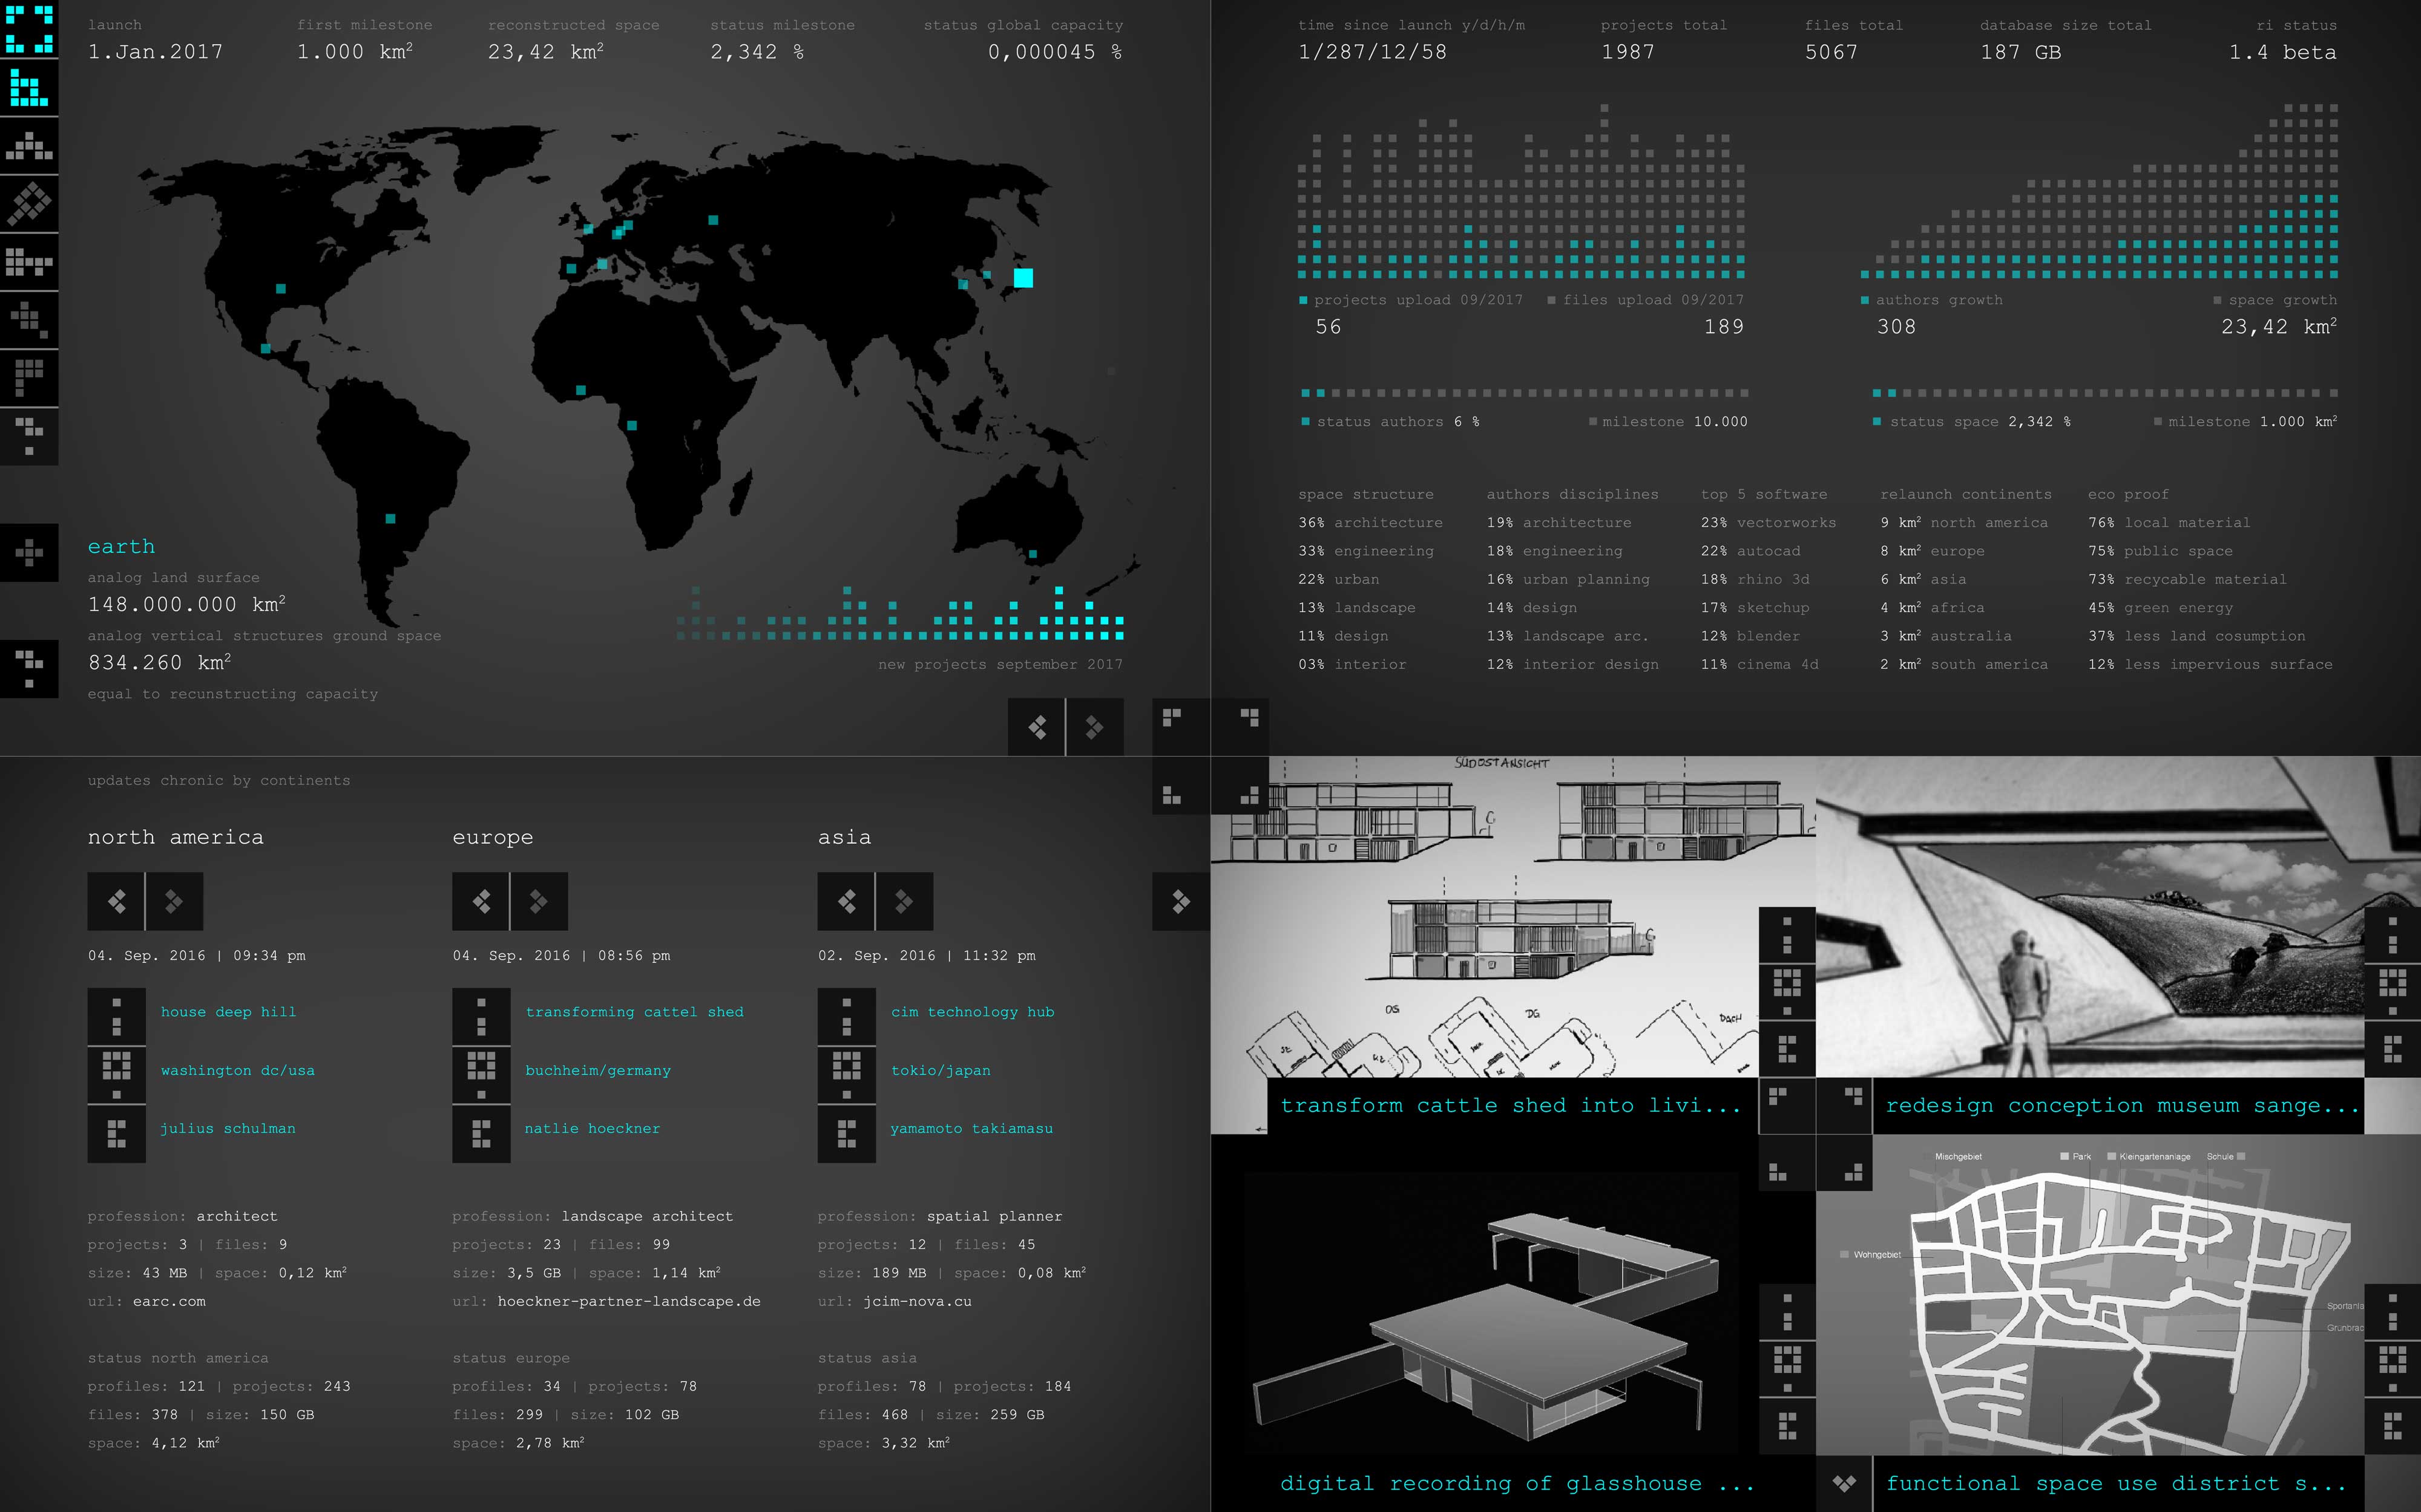Image resolution: width=2421 pixels, height=1512 pixels.
Task: Open washington dc/usa location
Action: tap(238, 1070)
